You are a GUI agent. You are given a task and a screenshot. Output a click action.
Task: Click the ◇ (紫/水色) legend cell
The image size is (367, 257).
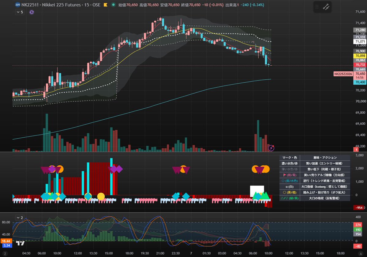pos(290,181)
